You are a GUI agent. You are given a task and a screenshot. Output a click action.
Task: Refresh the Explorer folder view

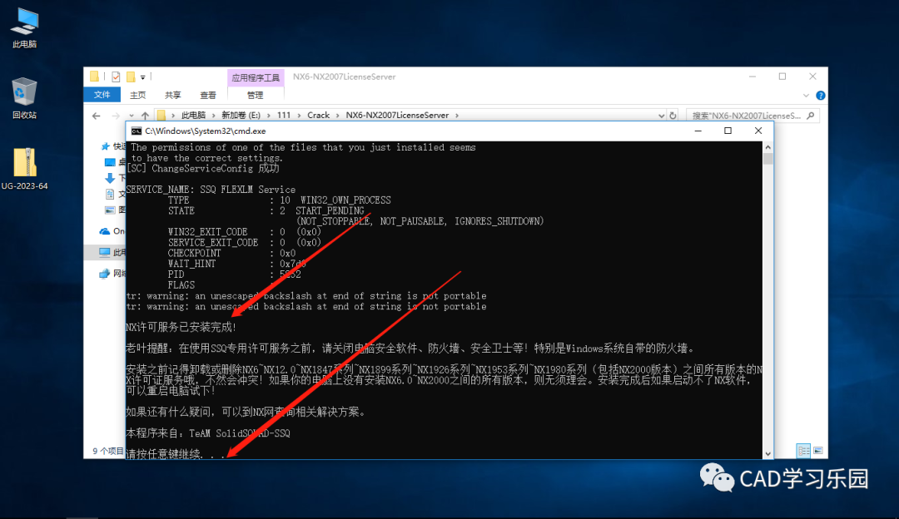(x=673, y=116)
